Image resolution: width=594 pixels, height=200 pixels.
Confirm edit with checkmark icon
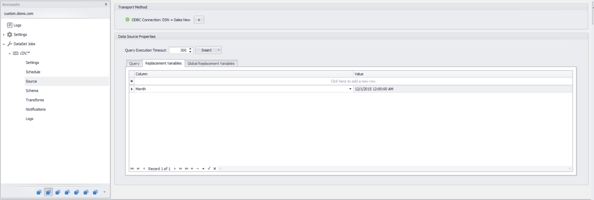click(x=209, y=169)
